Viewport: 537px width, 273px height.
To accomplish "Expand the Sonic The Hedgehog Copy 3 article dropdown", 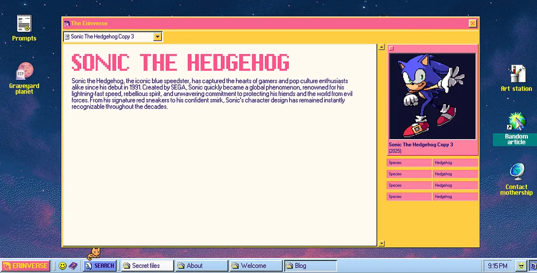I will tap(158, 36).
